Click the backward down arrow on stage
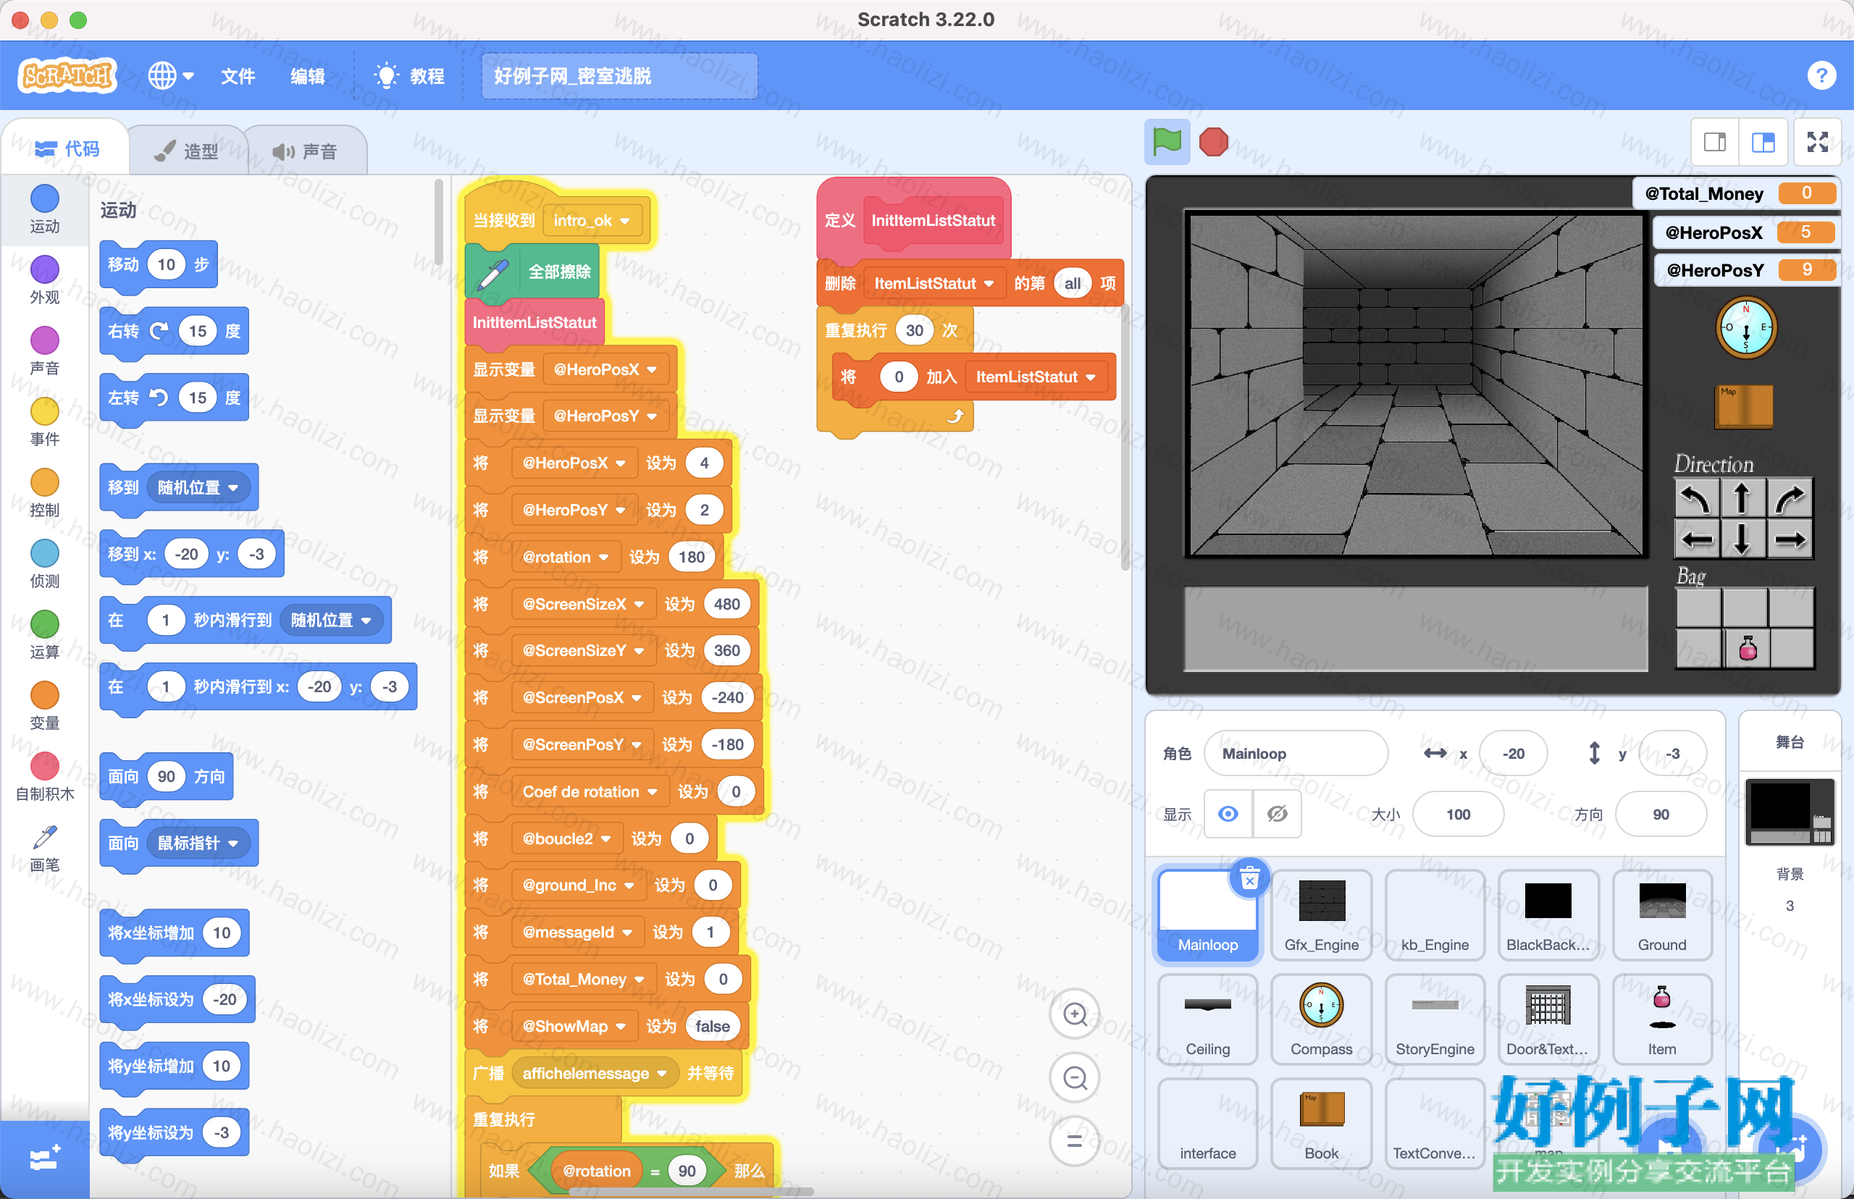The height and width of the screenshot is (1199, 1854). 1742,539
